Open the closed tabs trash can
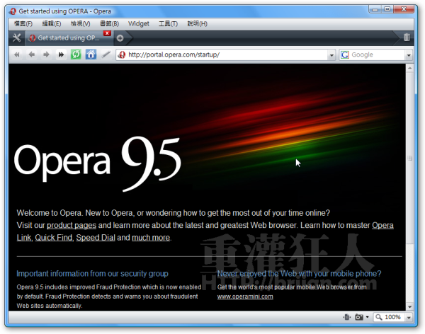 [x=407, y=37]
